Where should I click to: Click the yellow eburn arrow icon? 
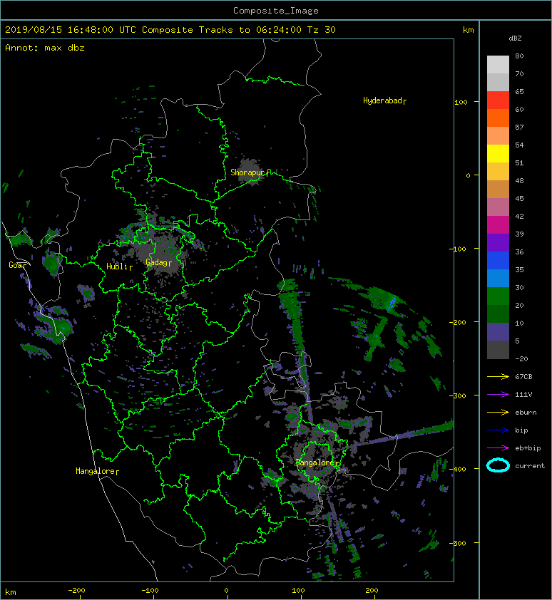click(x=498, y=412)
